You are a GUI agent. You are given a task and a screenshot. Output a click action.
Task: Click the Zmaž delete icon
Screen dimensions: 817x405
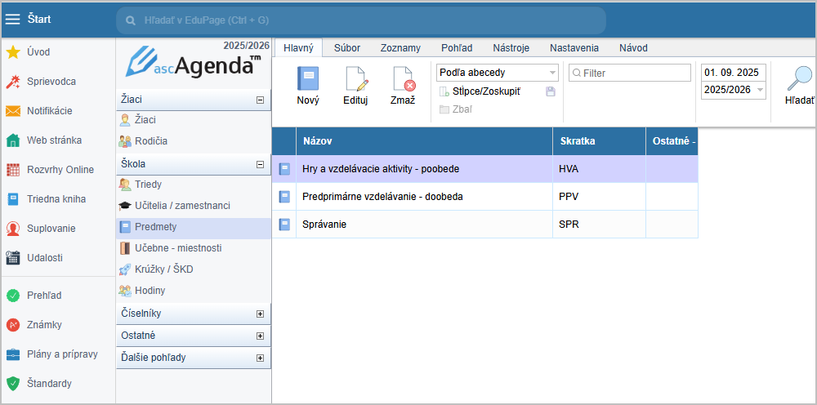pos(403,80)
